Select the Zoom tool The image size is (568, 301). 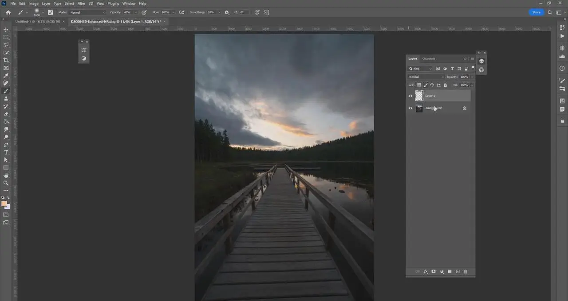(6, 183)
